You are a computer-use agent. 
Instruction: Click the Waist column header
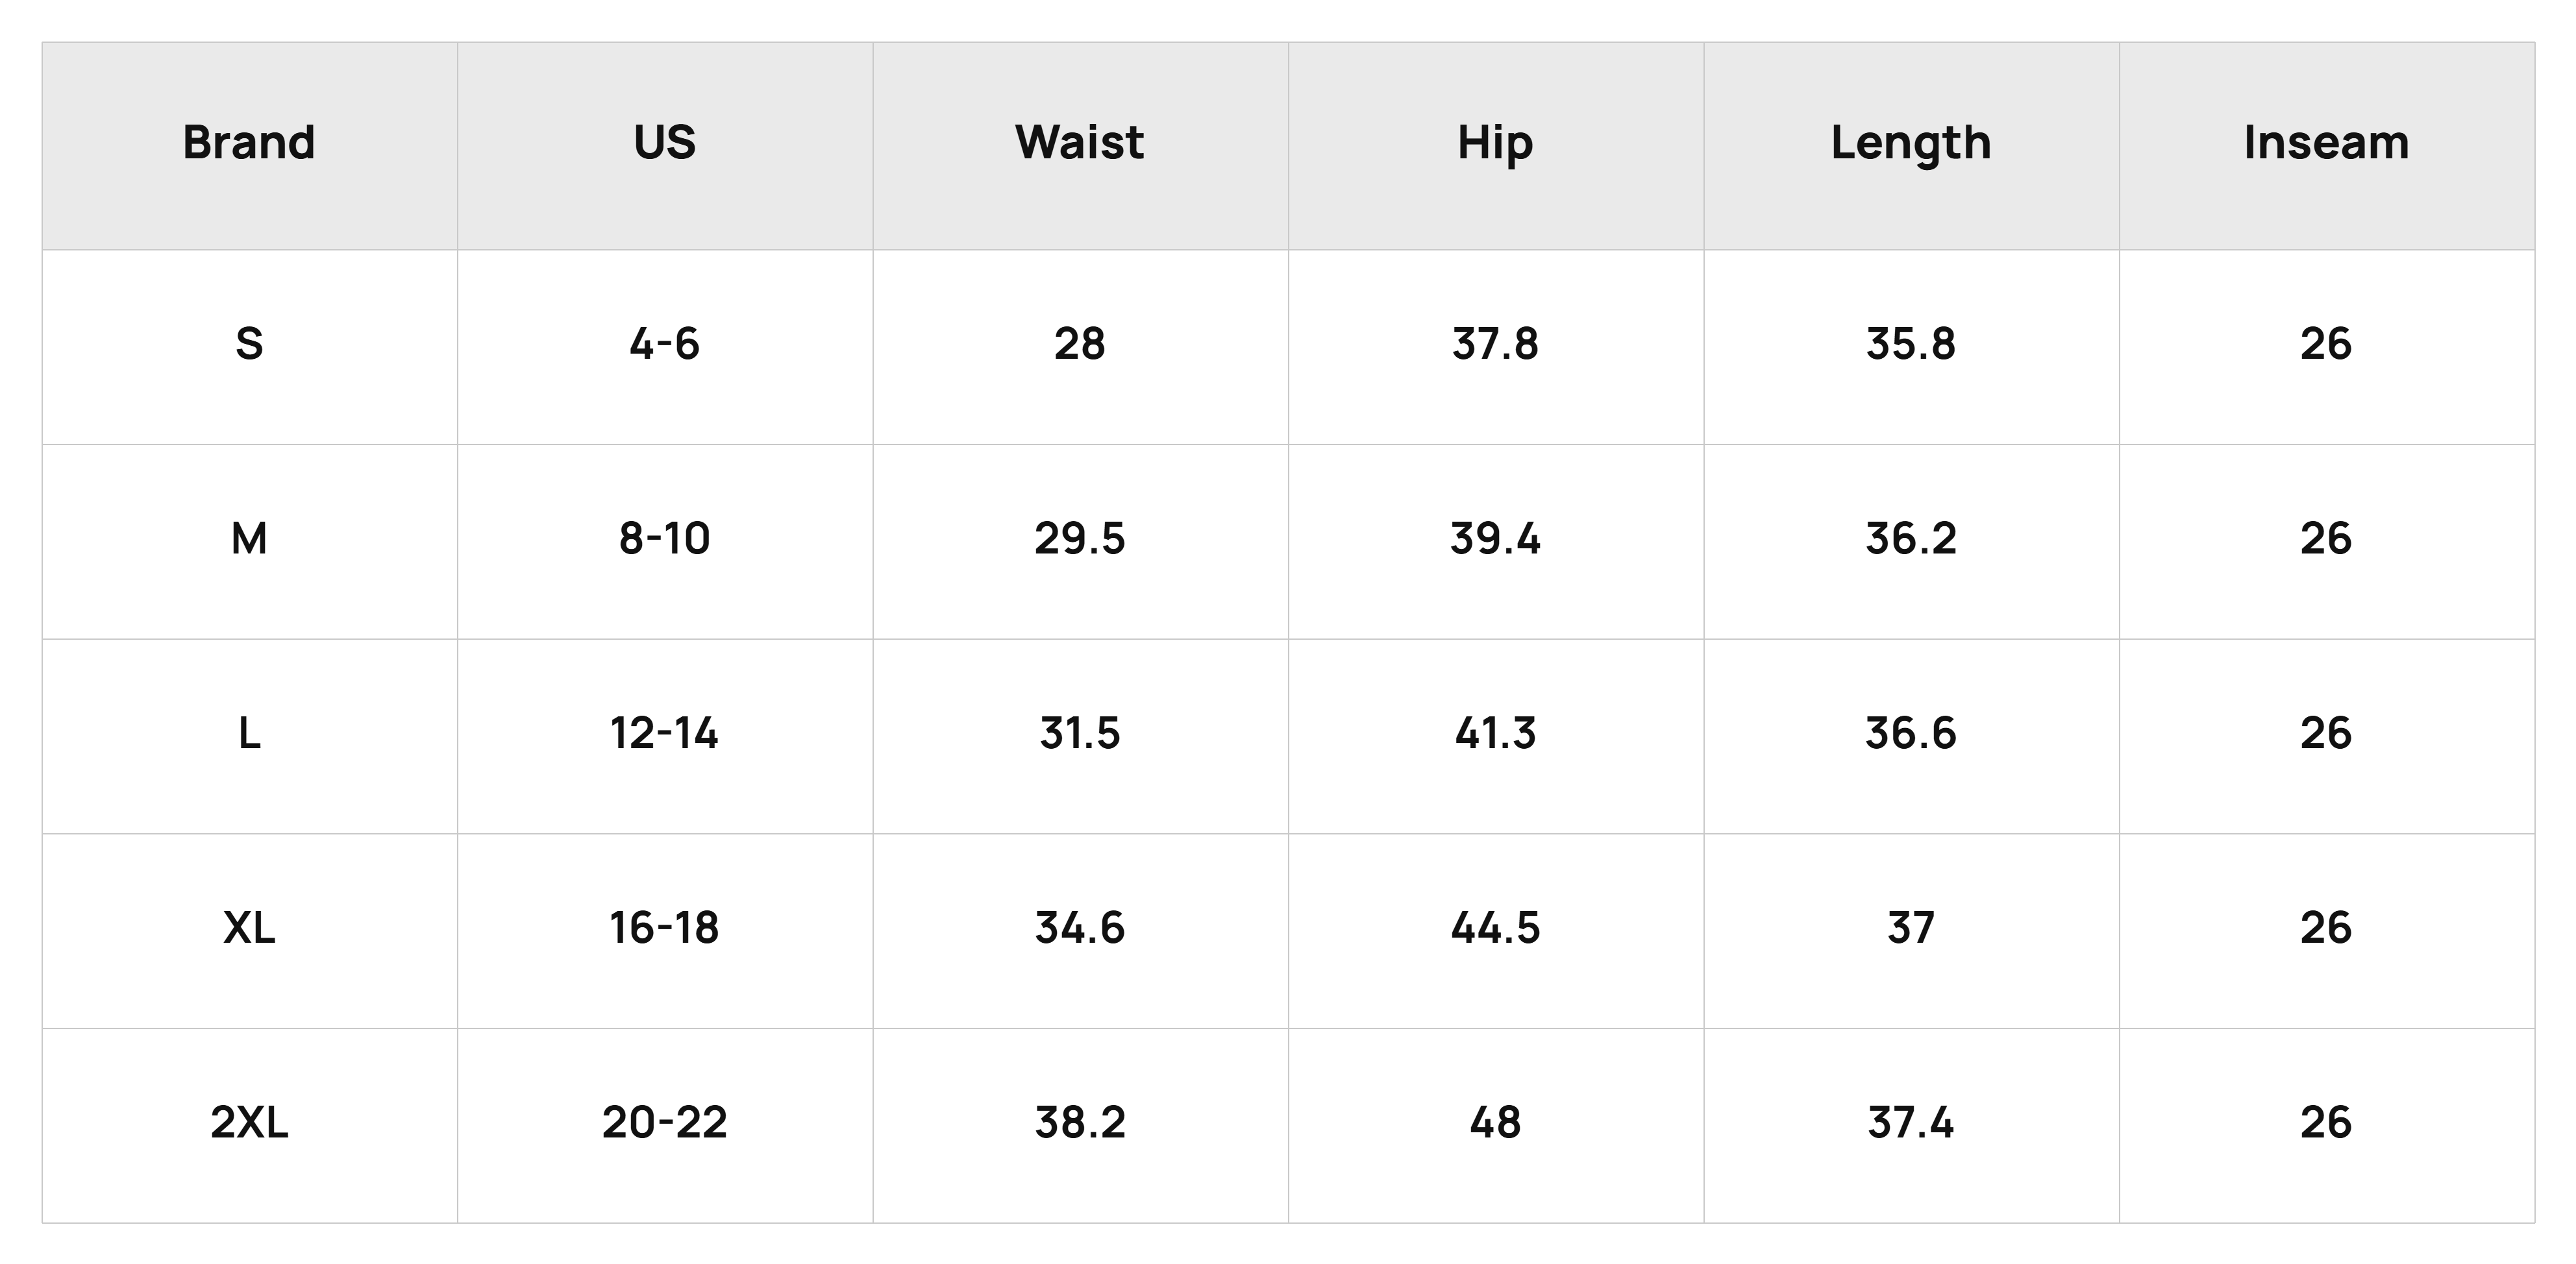pyautogui.click(x=1080, y=145)
